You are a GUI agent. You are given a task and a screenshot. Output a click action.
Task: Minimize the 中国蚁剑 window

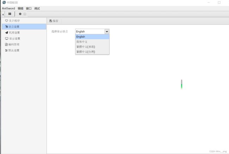pyautogui.click(x=209, y=2)
